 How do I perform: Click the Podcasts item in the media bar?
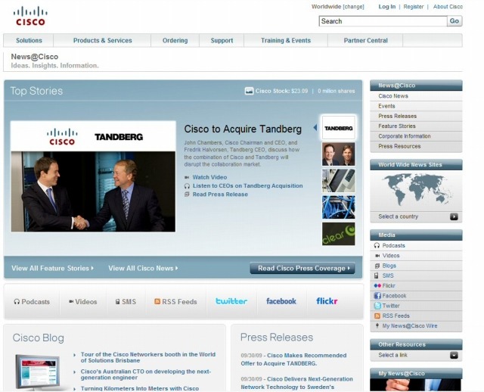(32, 302)
